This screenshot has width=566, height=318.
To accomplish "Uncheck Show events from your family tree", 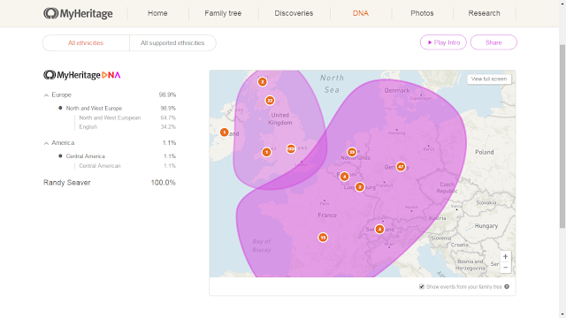I will [x=422, y=286].
